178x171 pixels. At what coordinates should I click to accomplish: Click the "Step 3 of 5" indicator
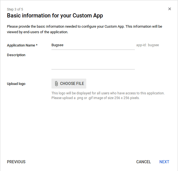(15, 9)
